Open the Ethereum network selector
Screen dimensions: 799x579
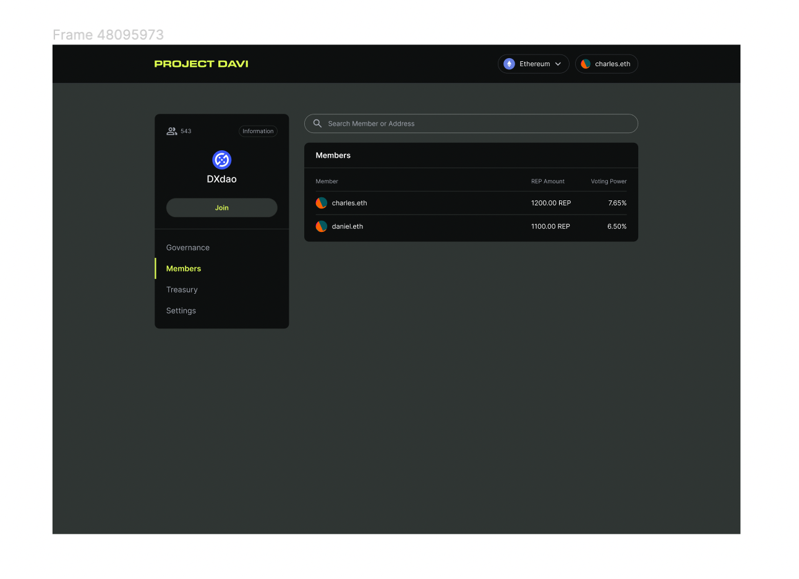pyautogui.click(x=533, y=63)
